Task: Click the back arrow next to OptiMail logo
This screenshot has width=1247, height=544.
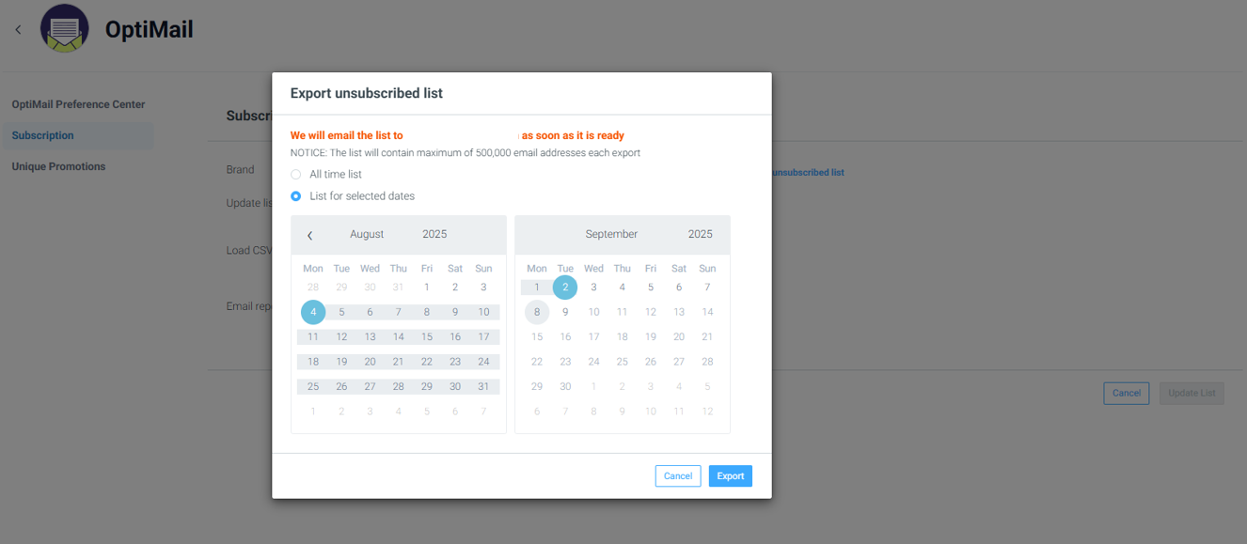Action: pyautogui.click(x=18, y=30)
